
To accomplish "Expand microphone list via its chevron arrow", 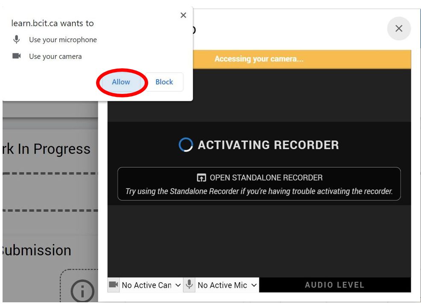I will (254, 285).
